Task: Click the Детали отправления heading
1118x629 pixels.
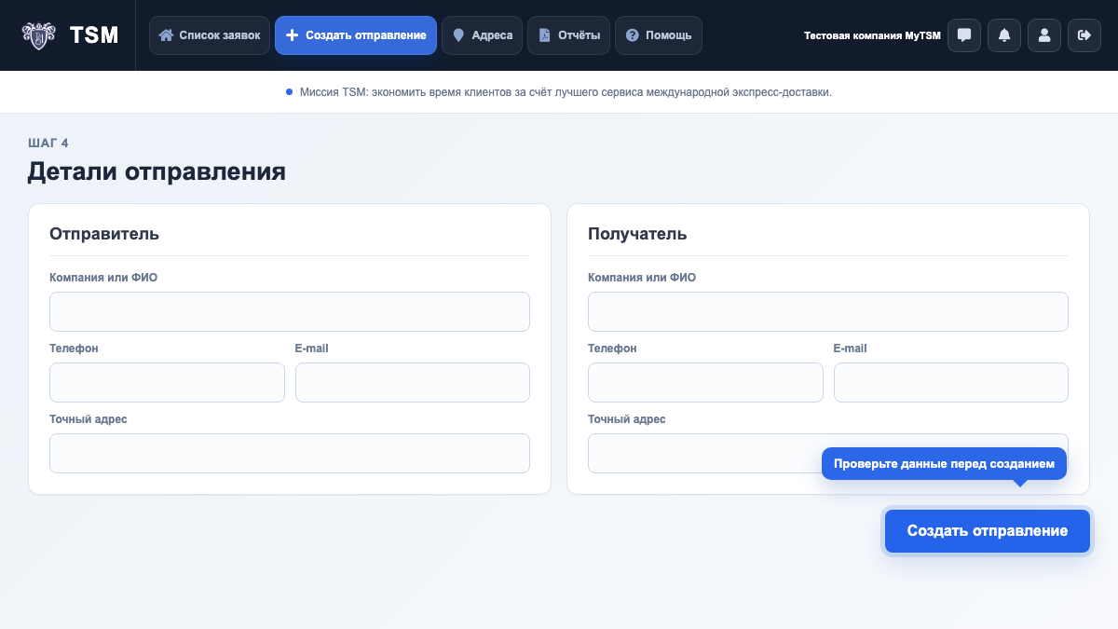Action: [x=157, y=171]
